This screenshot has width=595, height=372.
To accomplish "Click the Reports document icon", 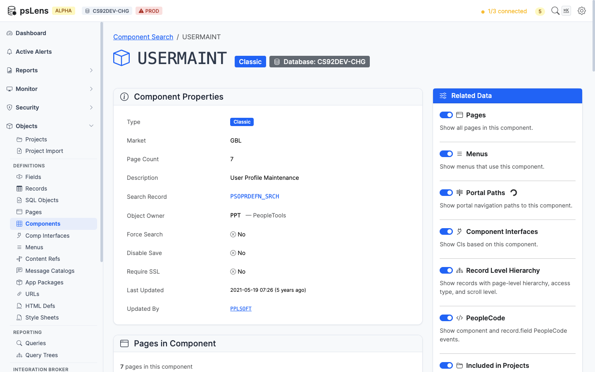I will (10, 70).
